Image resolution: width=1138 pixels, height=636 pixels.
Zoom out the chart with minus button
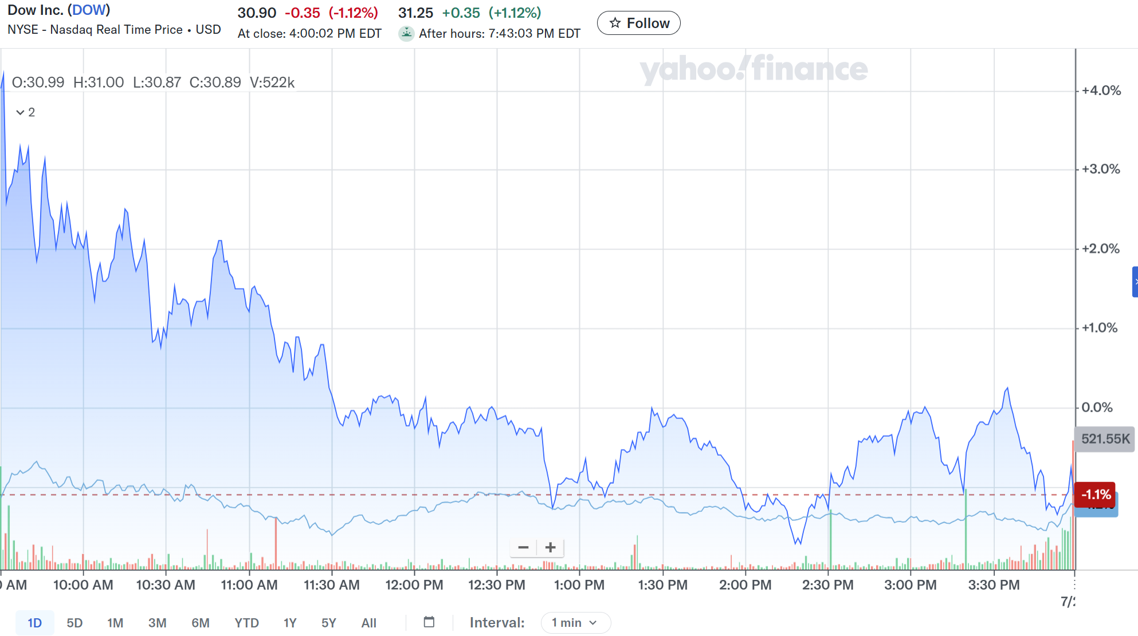[x=523, y=547]
